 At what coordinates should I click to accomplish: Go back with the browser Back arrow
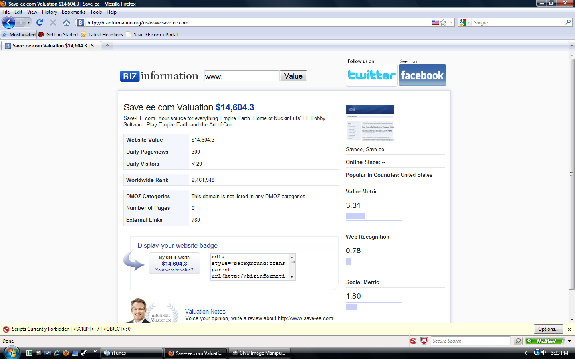(8, 23)
